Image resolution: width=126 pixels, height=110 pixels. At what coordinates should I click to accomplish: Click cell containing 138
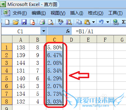[21, 47]
